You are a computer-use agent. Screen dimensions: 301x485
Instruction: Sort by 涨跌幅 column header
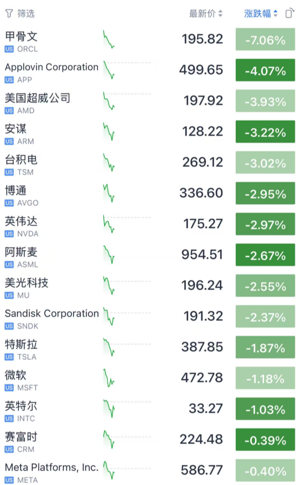coord(261,13)
